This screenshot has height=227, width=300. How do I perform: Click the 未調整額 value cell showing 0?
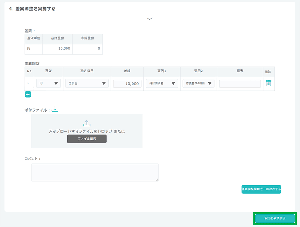click(x=87, y=48)
